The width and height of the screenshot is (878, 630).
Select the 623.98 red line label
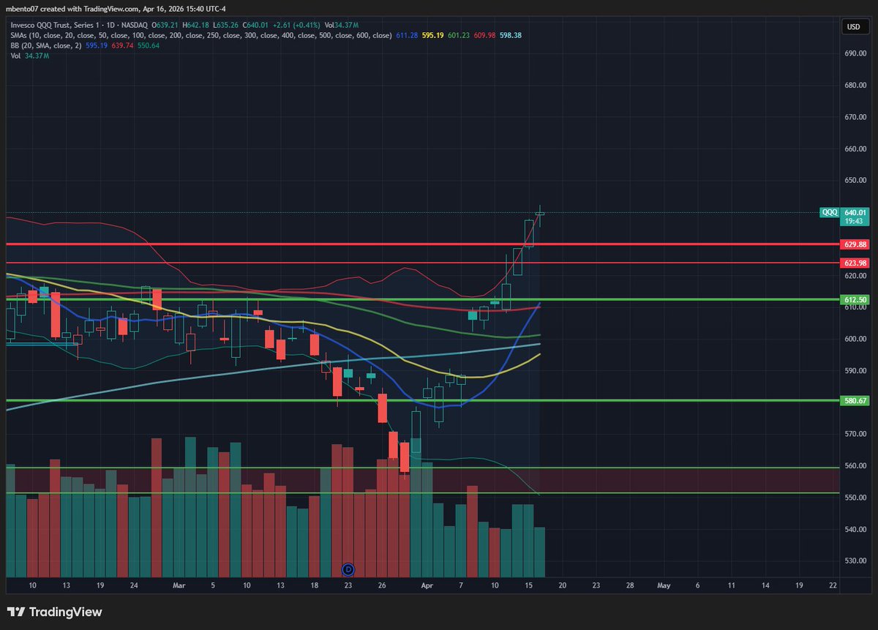pos(855,263)
